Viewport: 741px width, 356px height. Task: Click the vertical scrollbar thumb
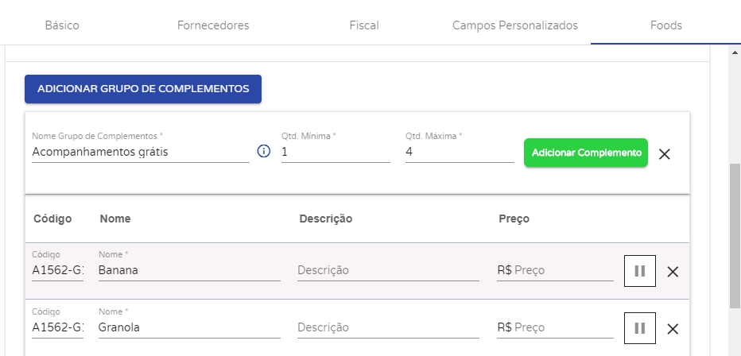(x=735, y=238)
